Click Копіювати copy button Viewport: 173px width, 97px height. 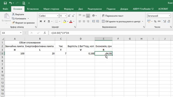coord(19,19)
